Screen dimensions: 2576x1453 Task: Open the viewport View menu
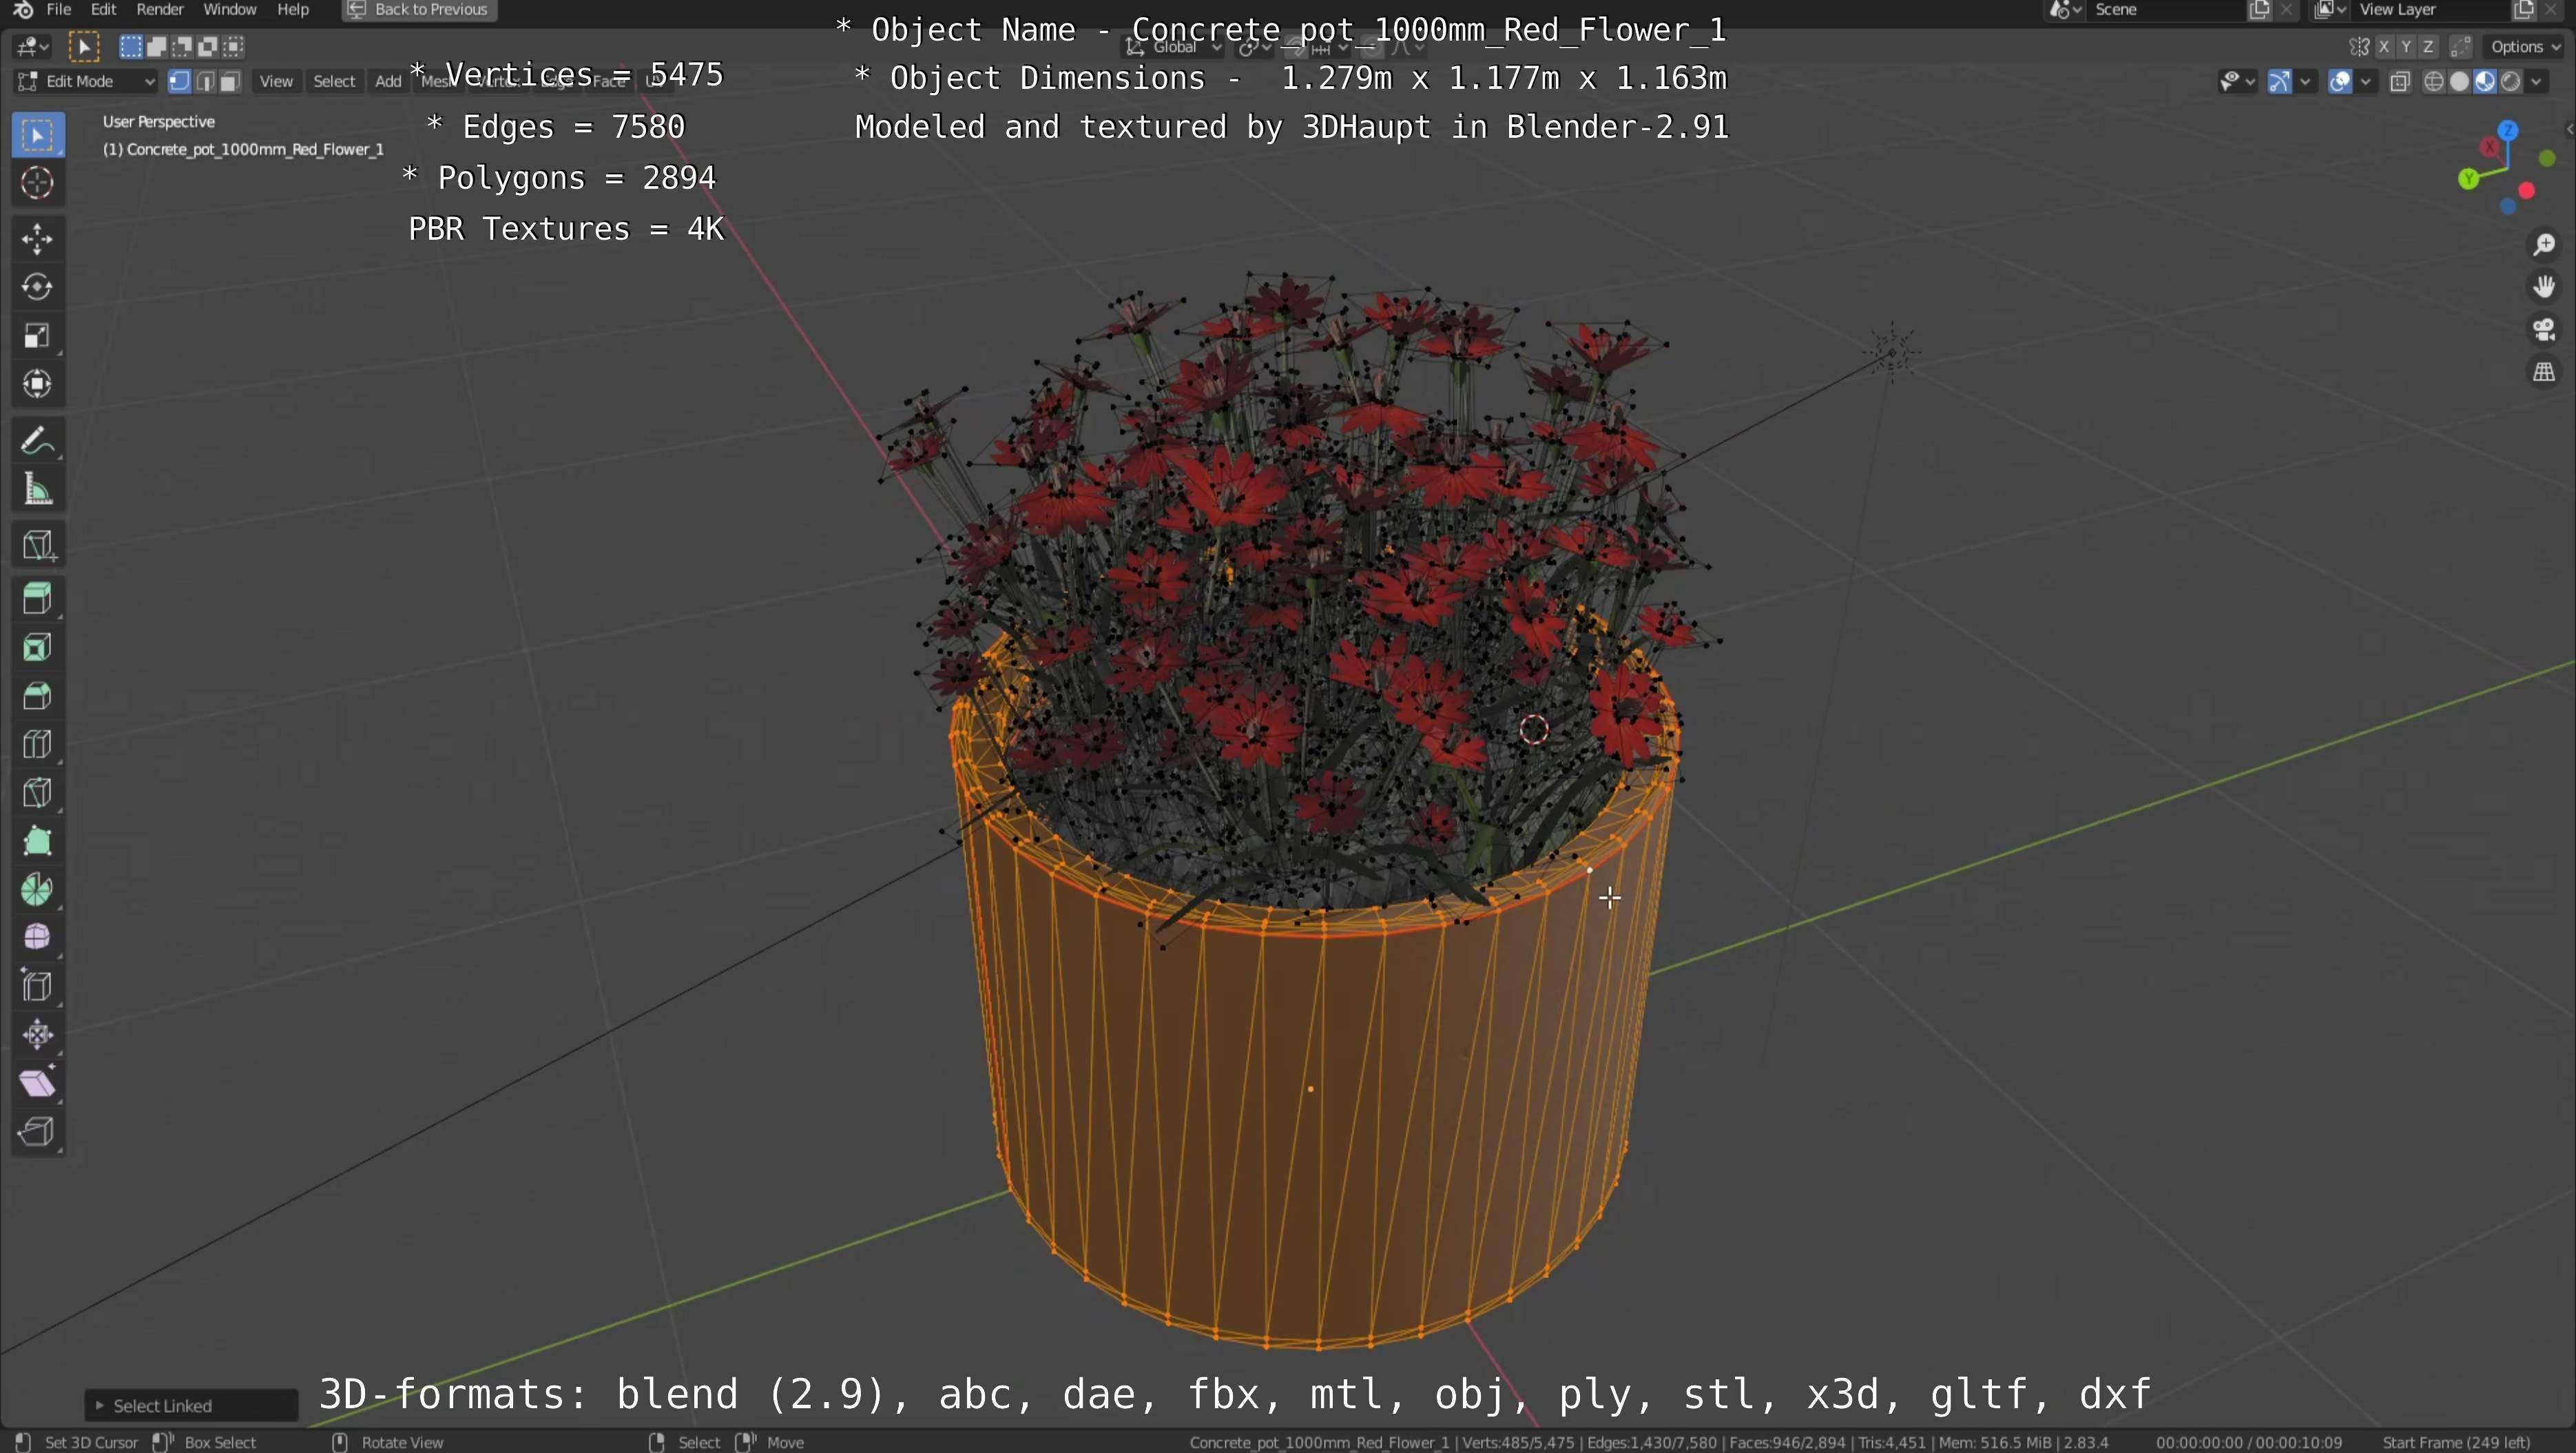[x=276, y=81]
